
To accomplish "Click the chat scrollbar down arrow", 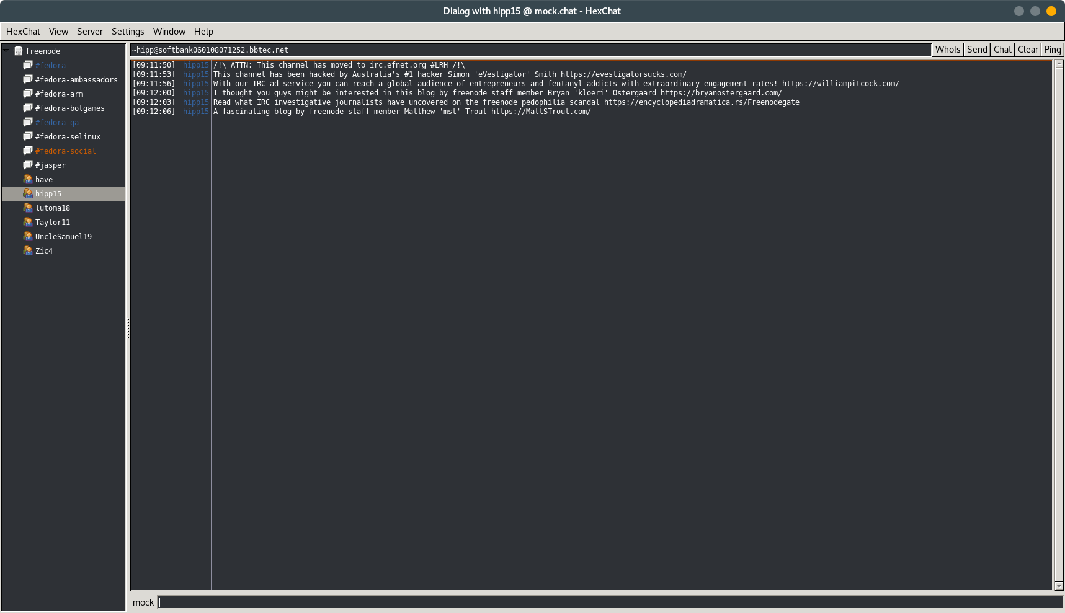I will [x=1059, y=586].
